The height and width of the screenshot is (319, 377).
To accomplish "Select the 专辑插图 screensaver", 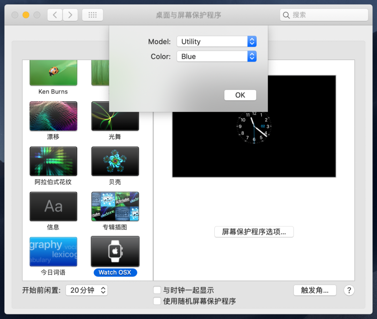I will point(115,206).
